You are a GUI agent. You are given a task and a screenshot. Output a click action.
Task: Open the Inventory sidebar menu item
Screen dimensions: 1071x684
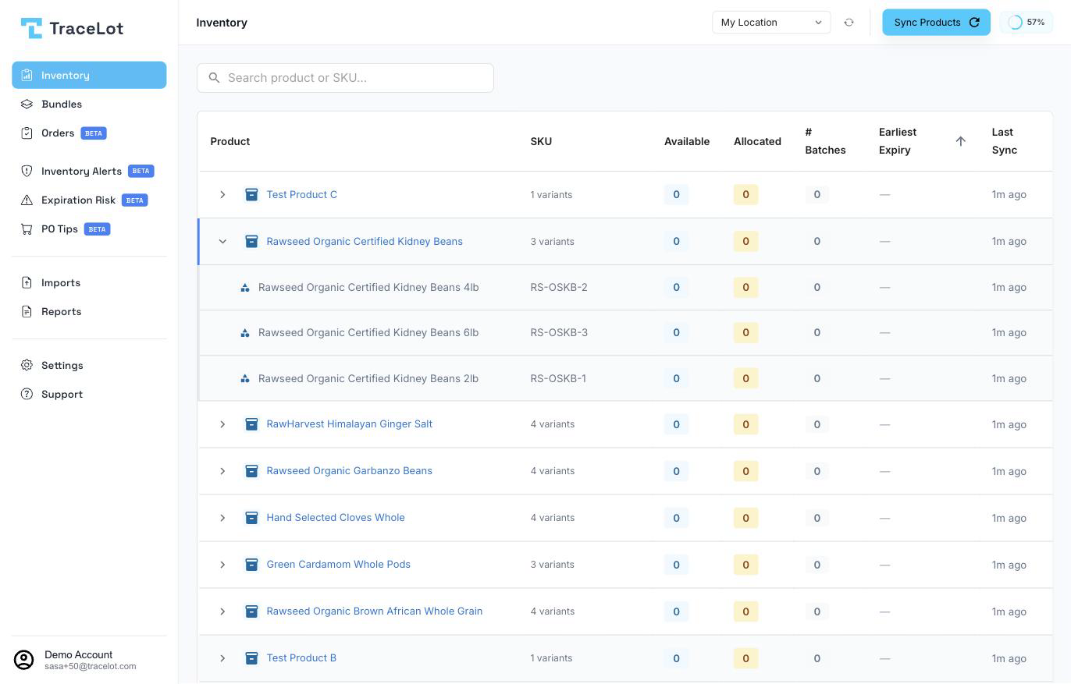coord(89,75)
